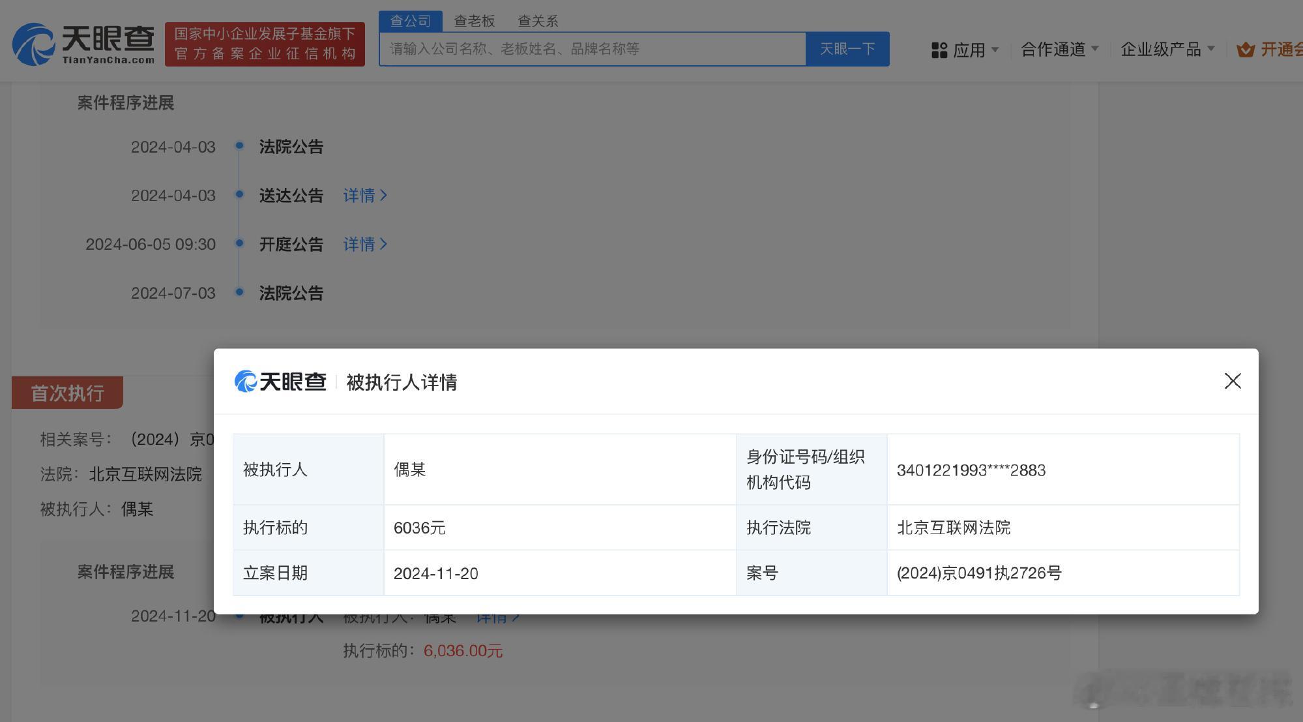Screen dimensions: 1303x722
Task: Click timeline dot for 2024-04-03 法院公告
Action: pos(239,145)
